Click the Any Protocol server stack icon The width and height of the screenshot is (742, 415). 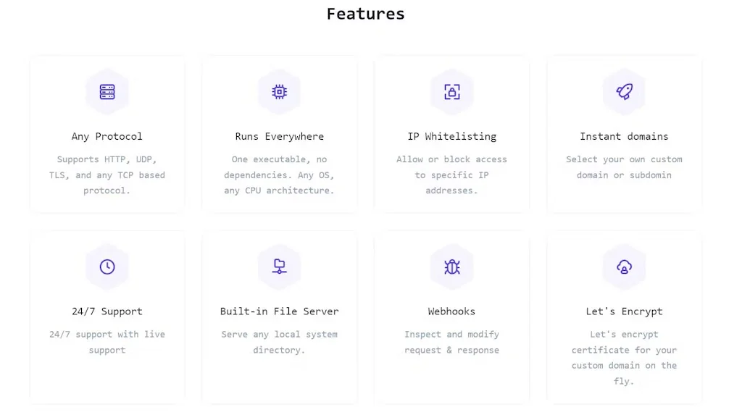click(x=107, y=92)
